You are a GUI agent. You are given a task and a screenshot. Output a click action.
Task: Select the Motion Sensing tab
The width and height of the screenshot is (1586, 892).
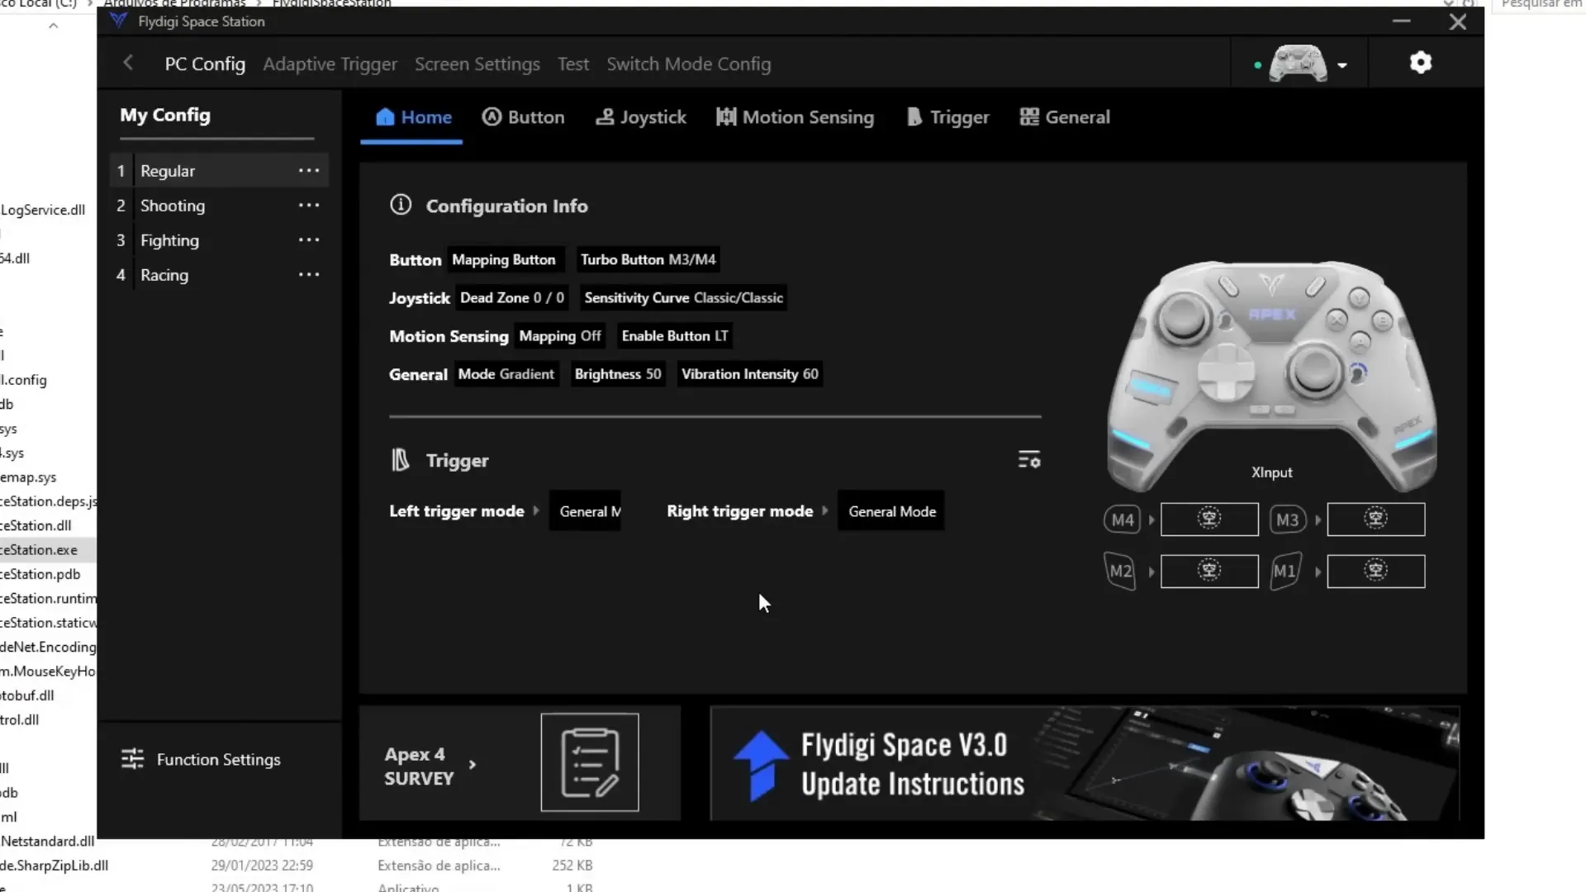(795, 117)
